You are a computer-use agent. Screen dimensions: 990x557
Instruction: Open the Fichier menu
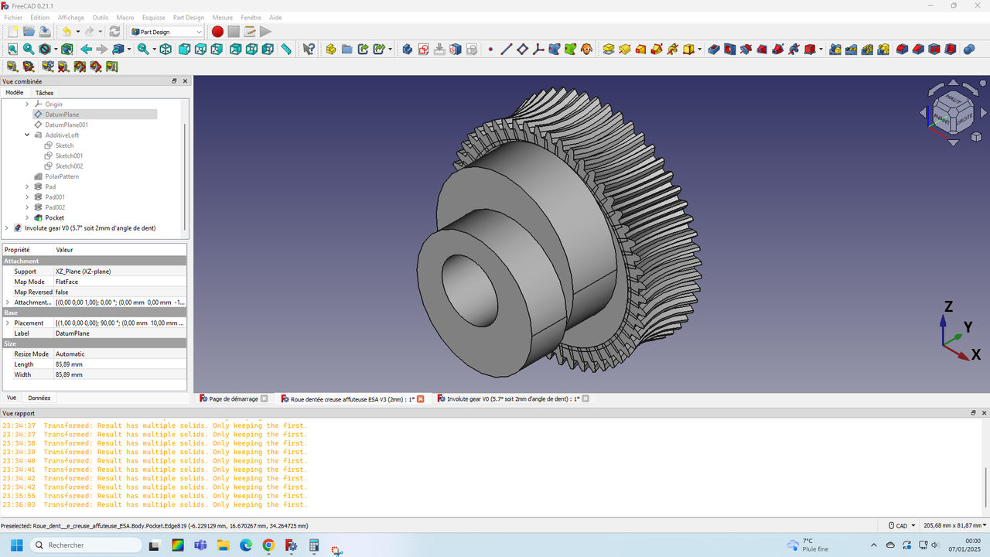(13, 17)
